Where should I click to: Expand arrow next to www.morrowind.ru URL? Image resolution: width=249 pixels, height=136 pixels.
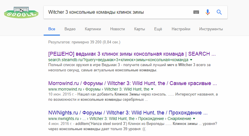[x=152, y=89]
